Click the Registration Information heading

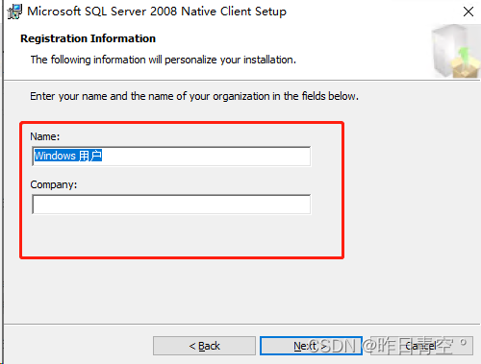(88, 38)
